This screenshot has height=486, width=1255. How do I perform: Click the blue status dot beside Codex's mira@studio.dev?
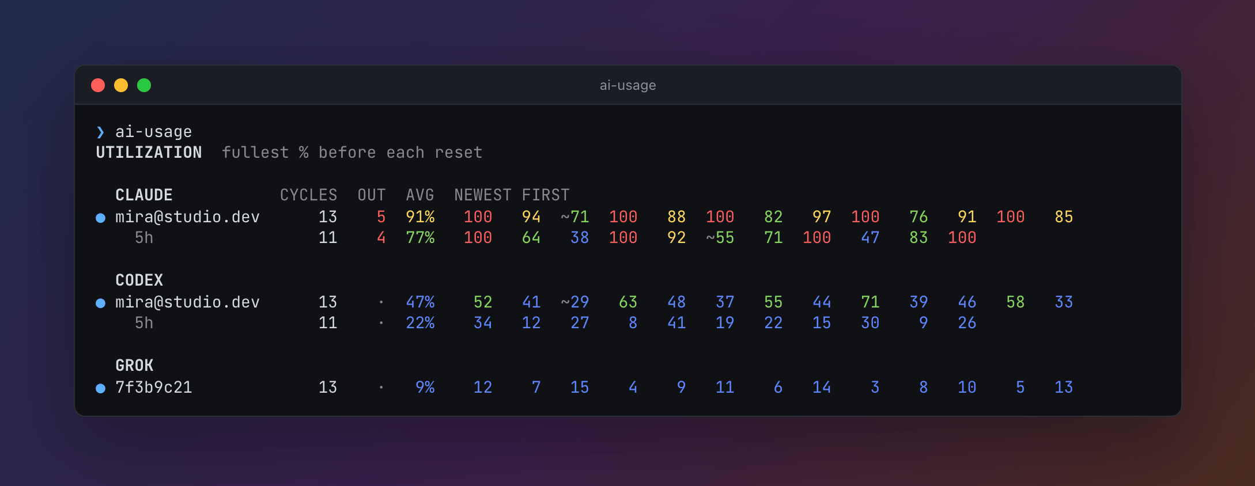[x=100, y=303]
